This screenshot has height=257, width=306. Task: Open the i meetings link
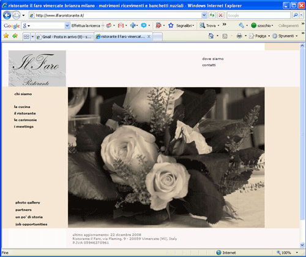(x=24, y=126)
